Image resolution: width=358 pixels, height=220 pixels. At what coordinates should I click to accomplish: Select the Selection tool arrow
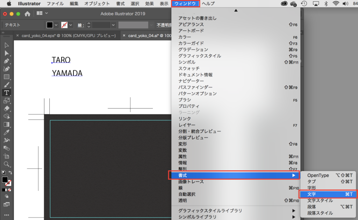(x=7, y=45)
